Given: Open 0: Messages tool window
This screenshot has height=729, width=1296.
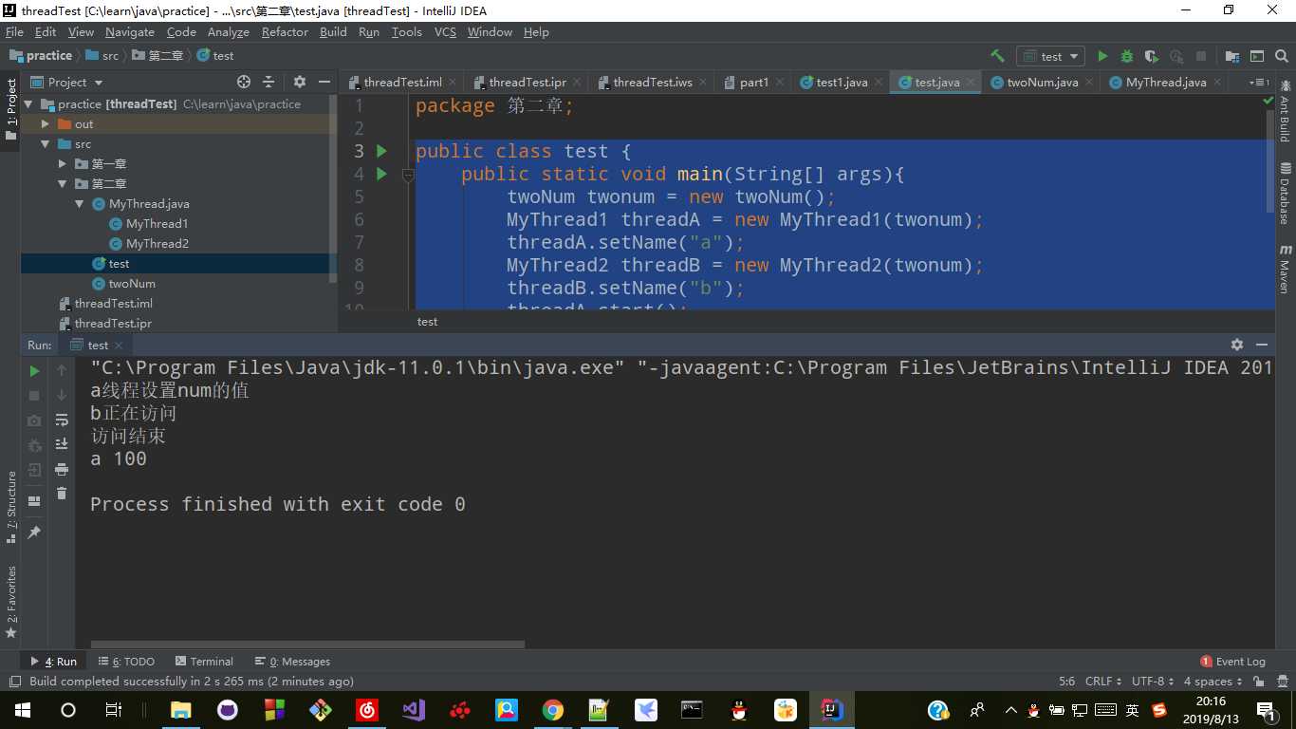Looking at the screenshot, I should pos(292,662).
